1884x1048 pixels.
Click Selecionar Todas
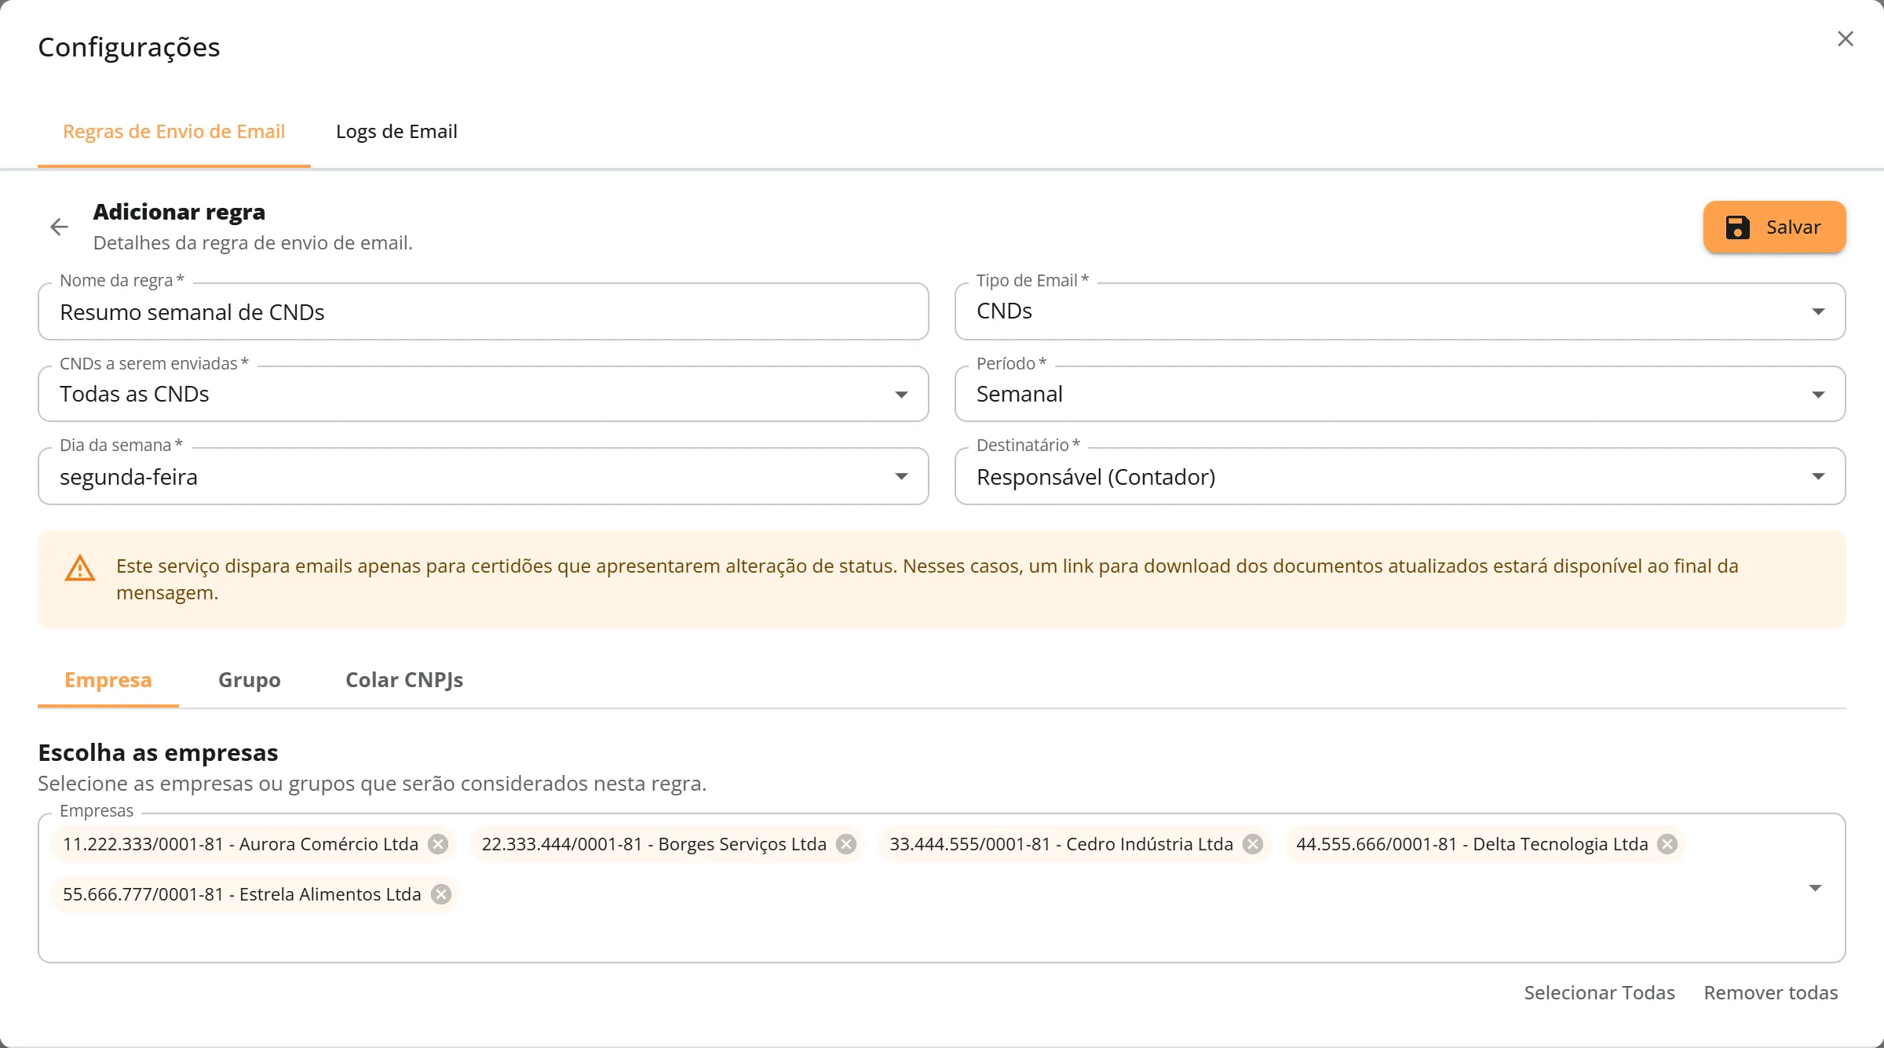1599,993
